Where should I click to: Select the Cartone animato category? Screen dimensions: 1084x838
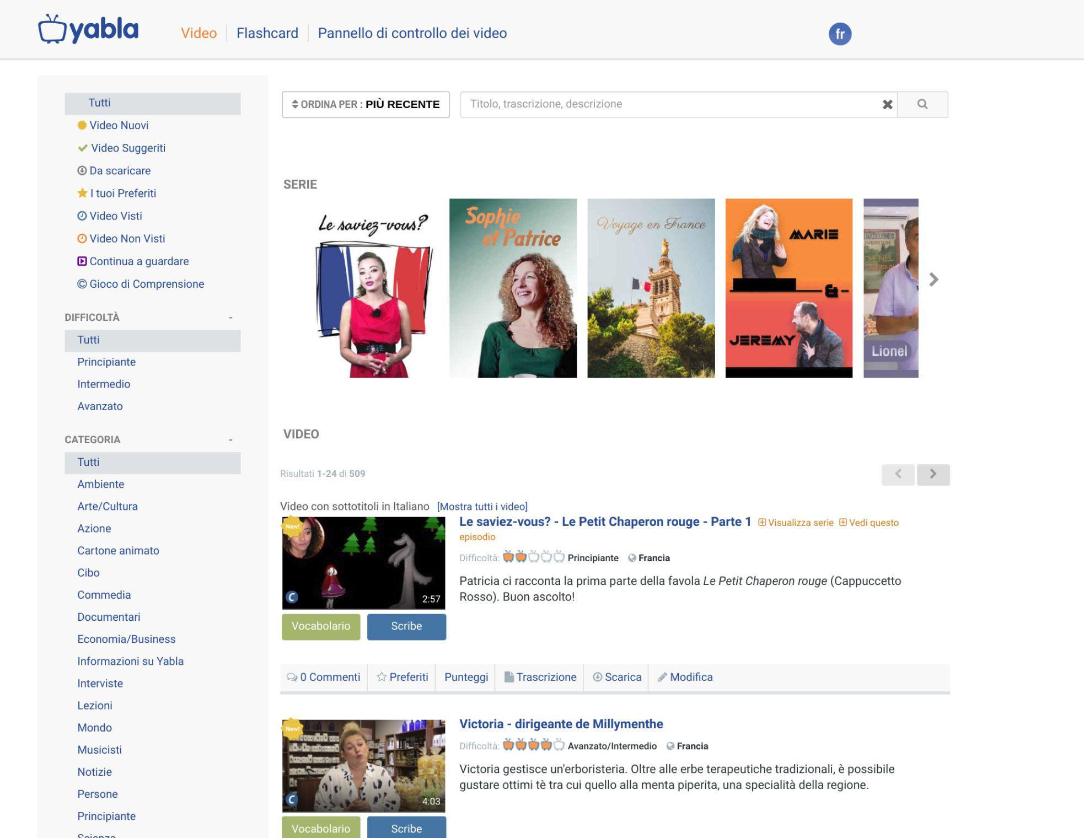(x=118, y=551)
